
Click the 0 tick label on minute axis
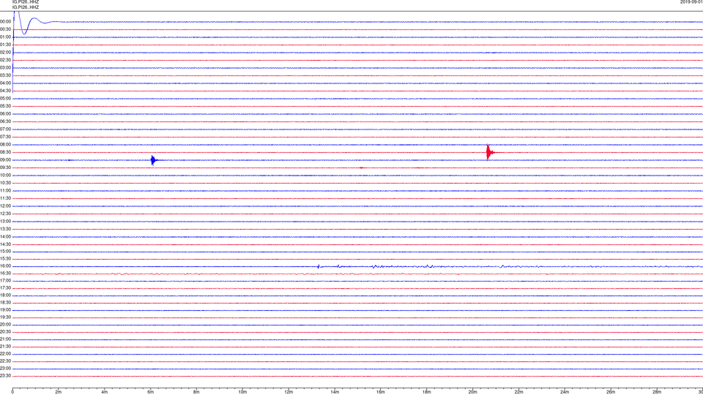(12, 392)
